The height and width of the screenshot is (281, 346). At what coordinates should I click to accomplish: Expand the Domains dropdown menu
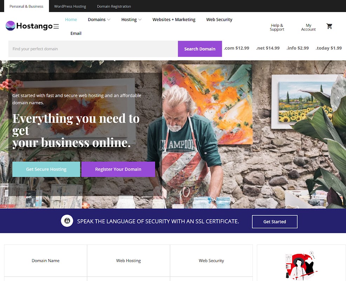[x=99, y=19]
